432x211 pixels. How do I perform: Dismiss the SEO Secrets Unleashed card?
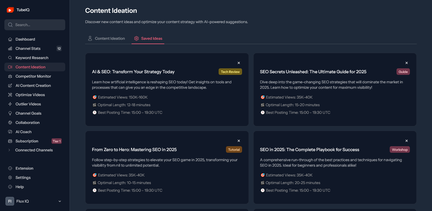tap(407, 63)
